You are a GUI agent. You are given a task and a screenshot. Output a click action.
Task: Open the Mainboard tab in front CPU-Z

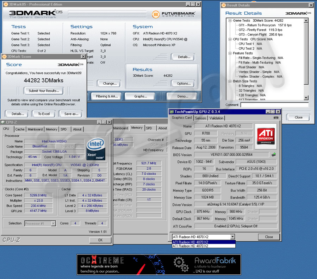pos(35,129)
